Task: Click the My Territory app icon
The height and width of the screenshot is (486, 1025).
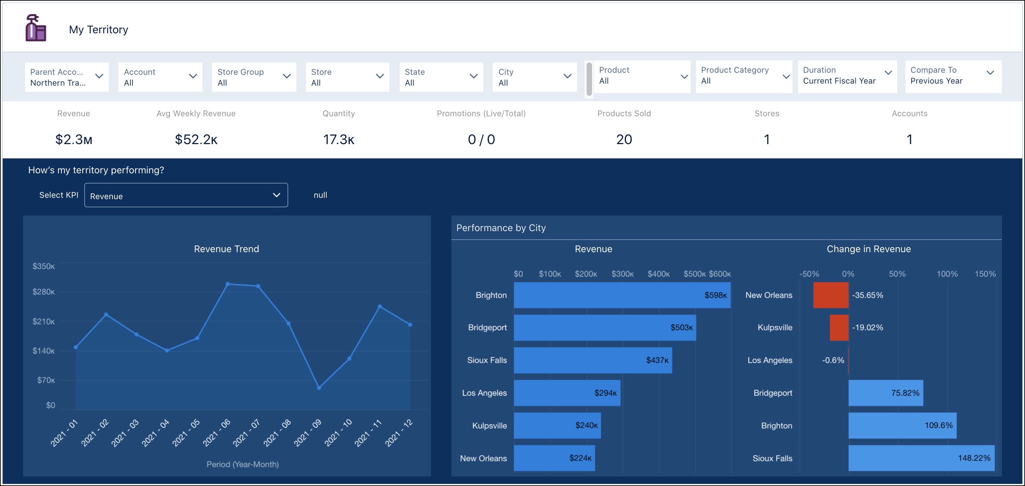Action: 35,28
